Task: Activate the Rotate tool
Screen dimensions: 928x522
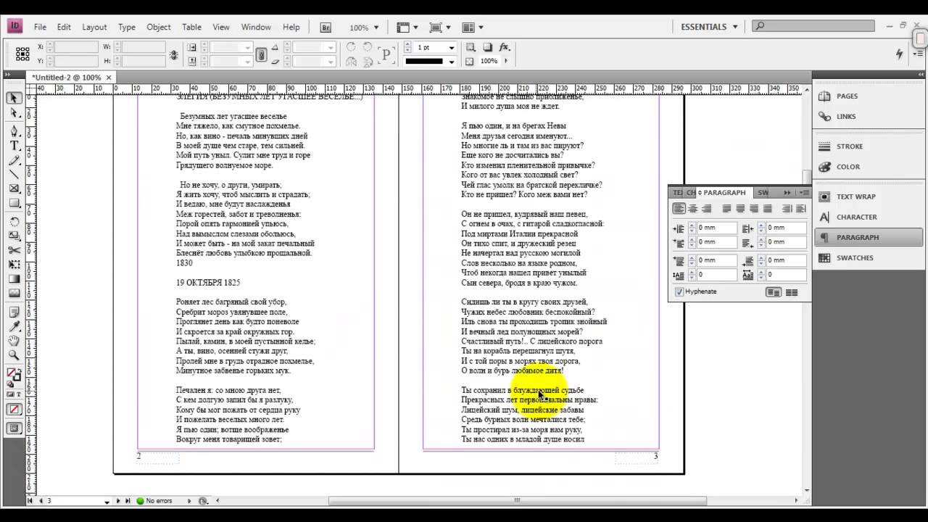Action: (x=14, y=222)
